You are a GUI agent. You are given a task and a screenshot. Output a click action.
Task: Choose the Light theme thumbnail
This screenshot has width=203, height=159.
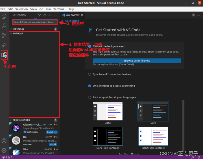[x=108, y=111]
